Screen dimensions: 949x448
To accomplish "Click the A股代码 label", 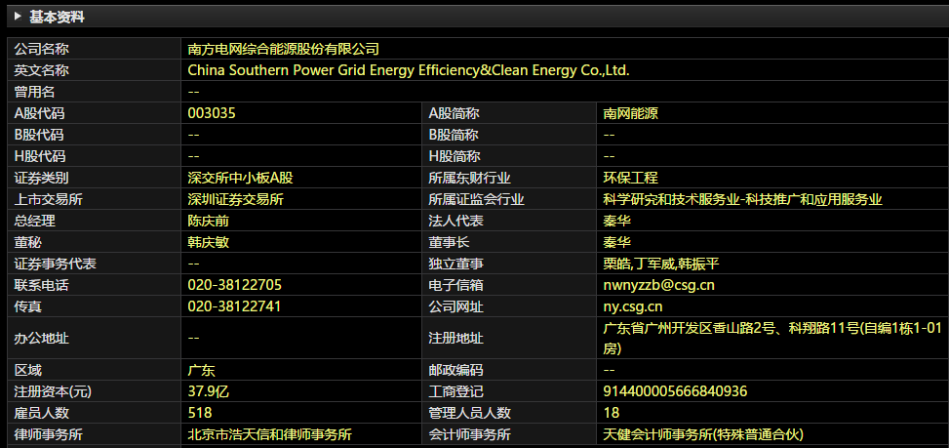I will pyautogui.click(x=39, y=113).
